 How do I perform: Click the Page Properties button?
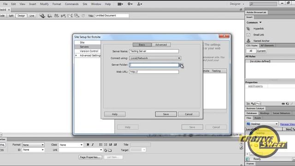(90, 157)
